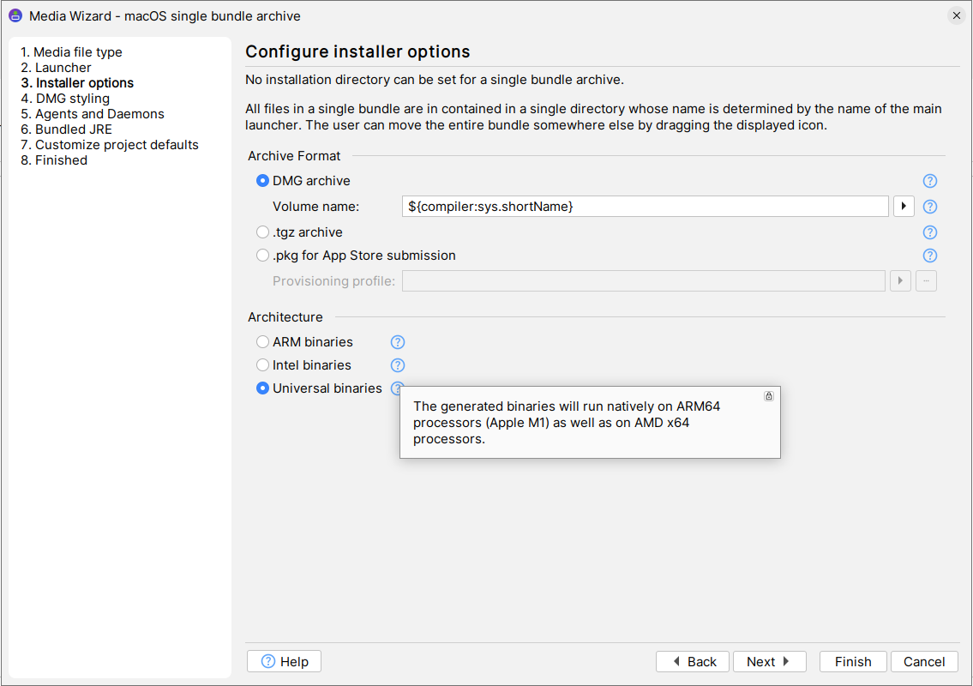This screenshot has width=973, height=686.
Task: Browse for provisioning profile file
Action: point(926,280)
